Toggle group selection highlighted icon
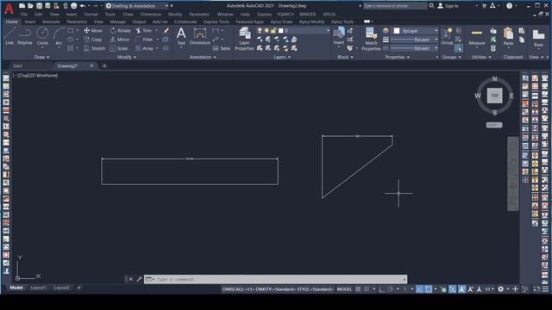The image size is (552, 310). [x=458, y=48]
